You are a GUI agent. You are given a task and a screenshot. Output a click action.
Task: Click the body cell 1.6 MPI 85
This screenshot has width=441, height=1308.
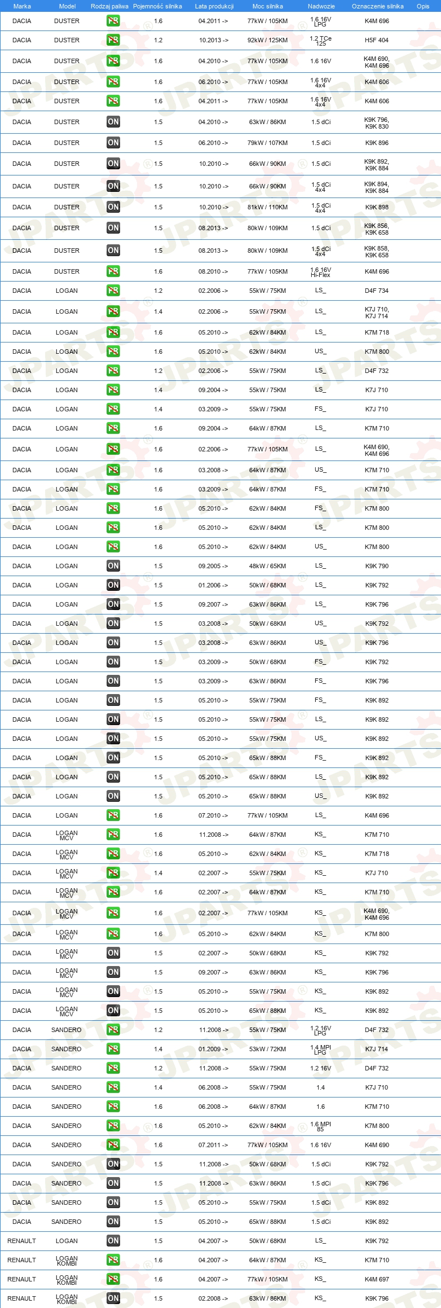click(x=321, y=1126)
